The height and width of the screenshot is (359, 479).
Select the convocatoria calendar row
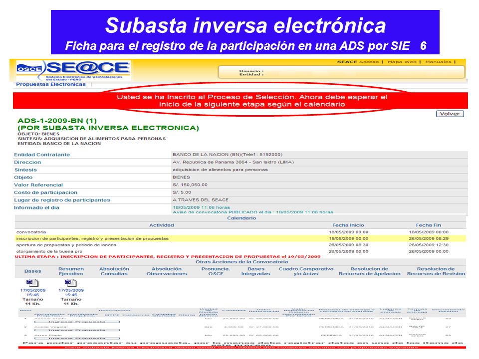click(x=240, y=232)
